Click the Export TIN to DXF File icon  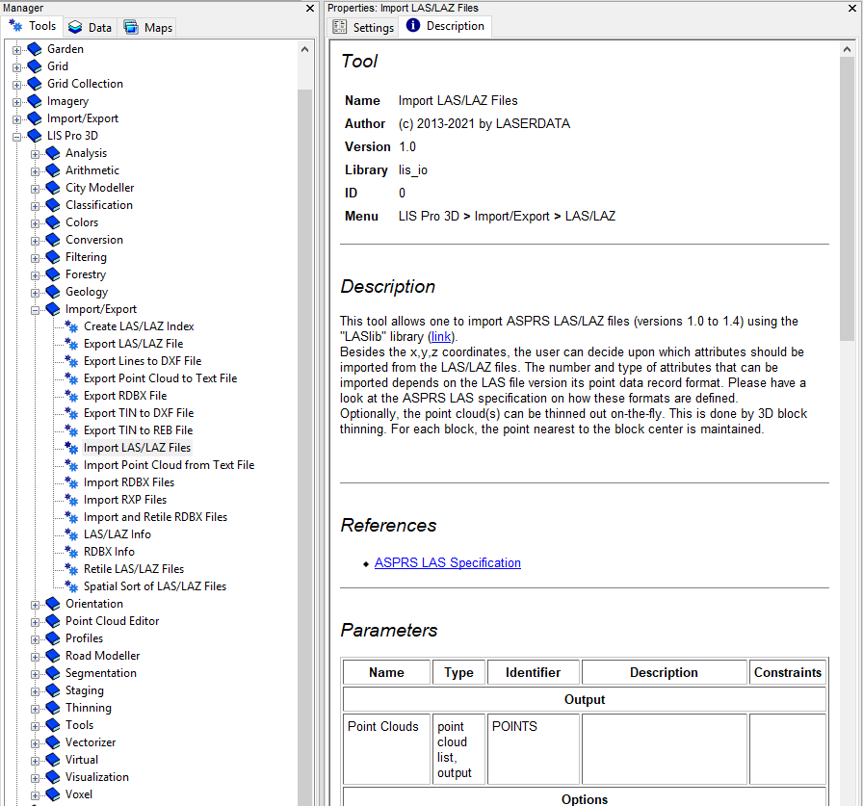pyautogui.click(x=71, y=413)
